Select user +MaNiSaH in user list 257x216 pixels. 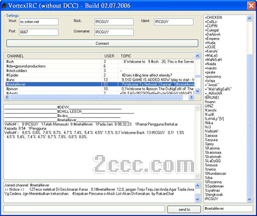pos(213,59)
